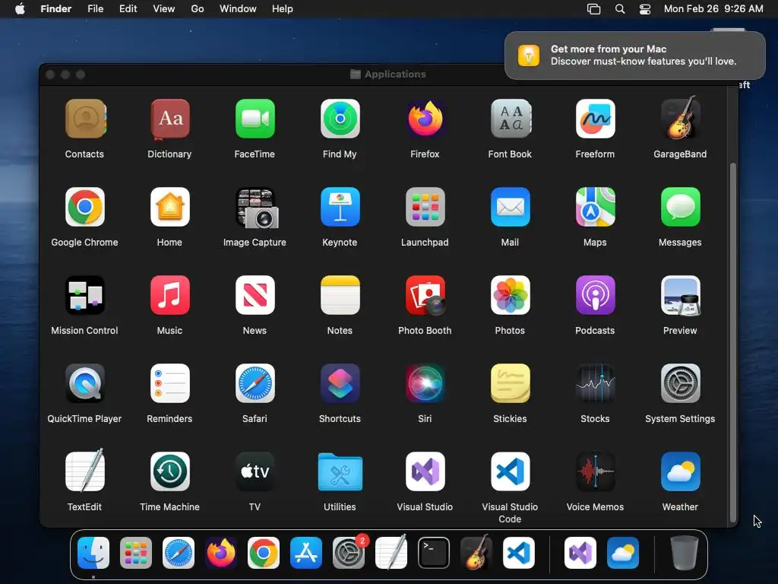Click the Applications window vertical scrollbar

pyautogui.click(x=732, y=343)
